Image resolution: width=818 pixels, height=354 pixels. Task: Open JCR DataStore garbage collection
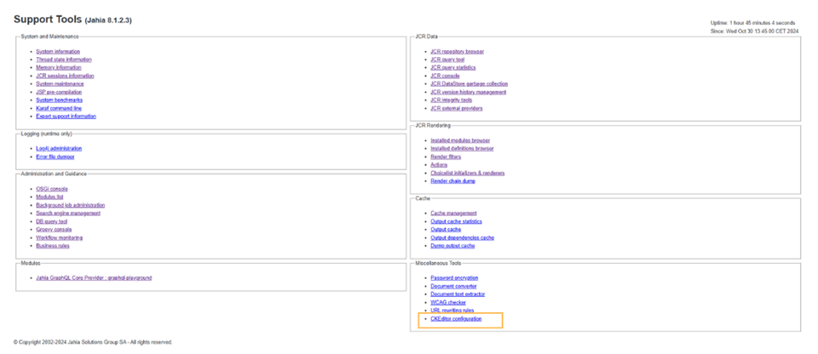[469, 84]
